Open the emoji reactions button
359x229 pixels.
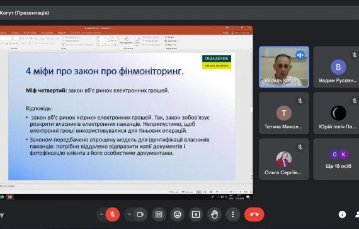(177, 215)
